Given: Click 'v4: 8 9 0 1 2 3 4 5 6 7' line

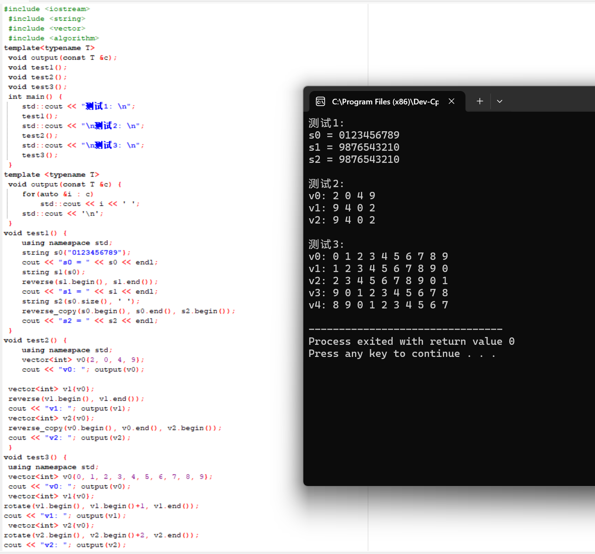Looking at the screenshot, I should [378, 305].
